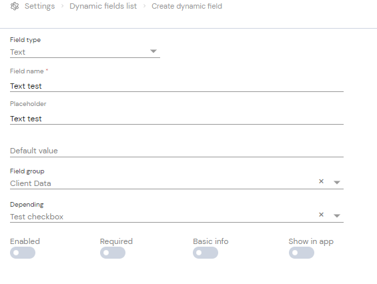
Task: Toggle the Enabled switch
Action: 23,253
